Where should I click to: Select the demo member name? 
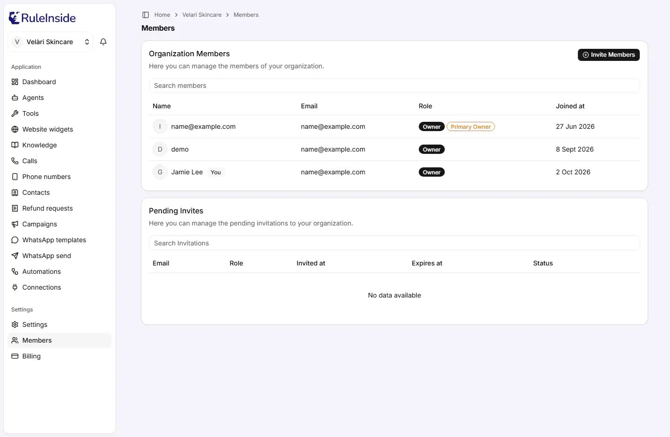pyautogui.click(x=180, y=149)
